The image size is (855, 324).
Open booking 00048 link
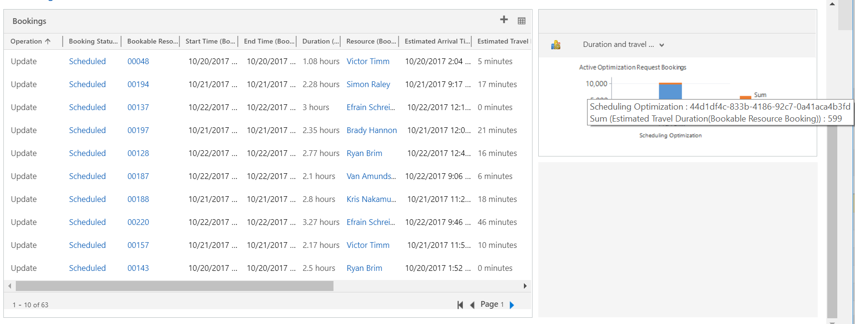pos(138,61)
